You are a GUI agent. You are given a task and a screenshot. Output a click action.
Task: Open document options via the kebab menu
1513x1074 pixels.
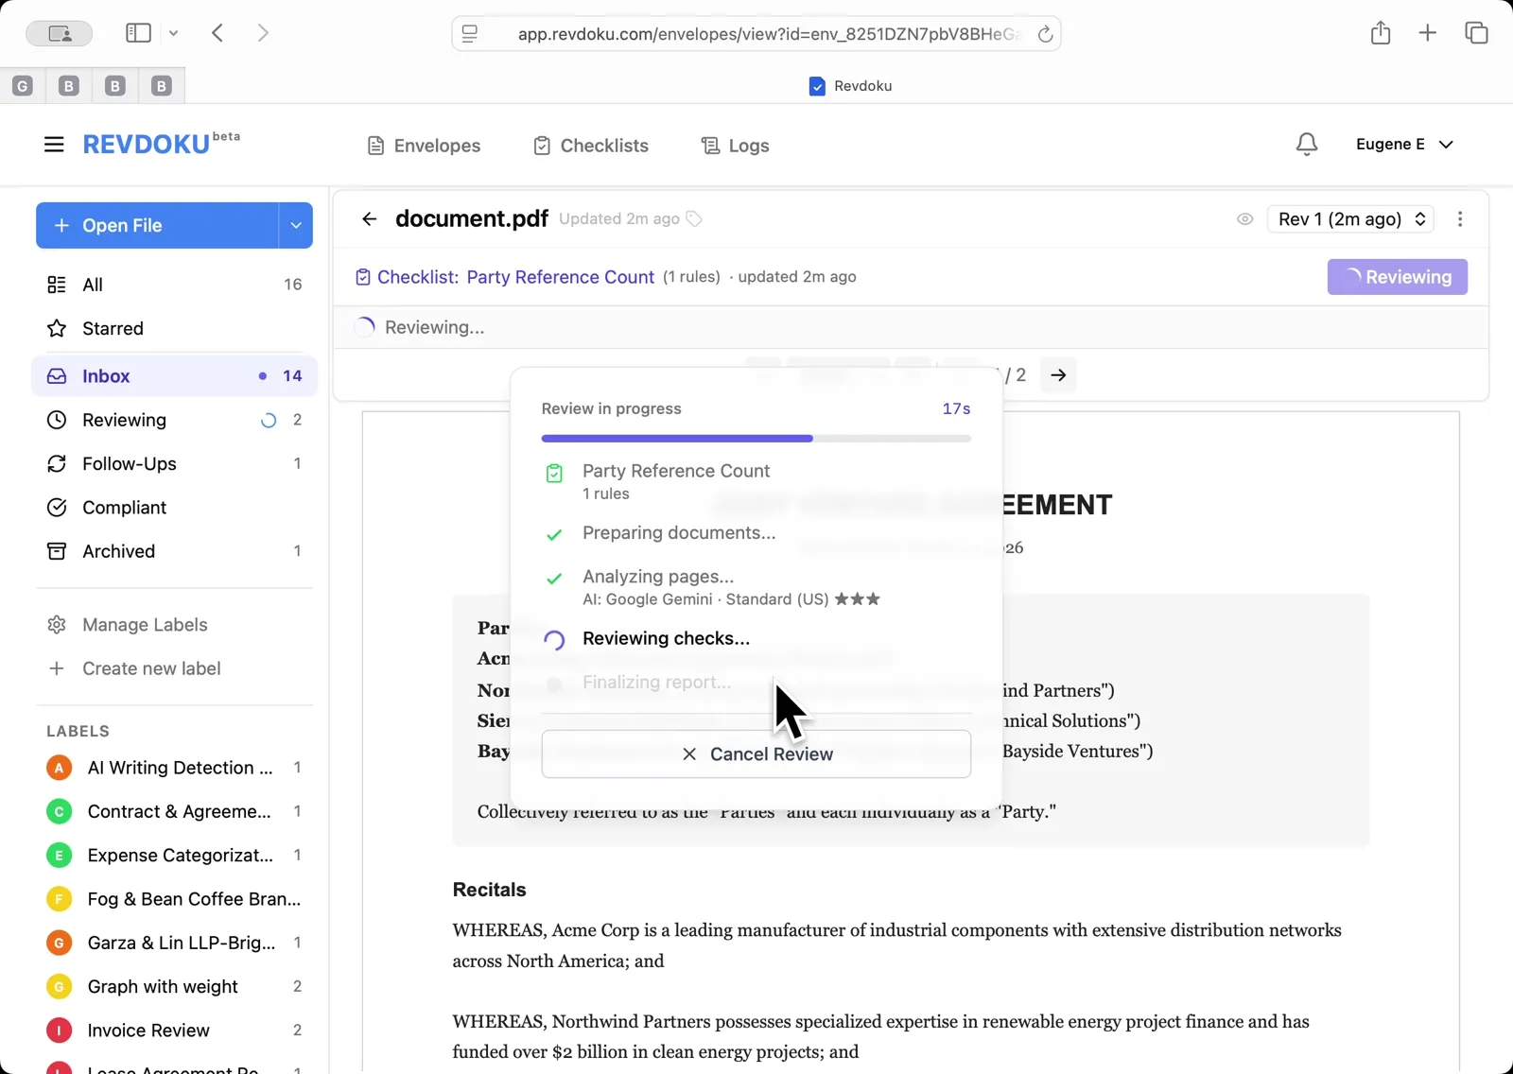tap(1460, 218)
